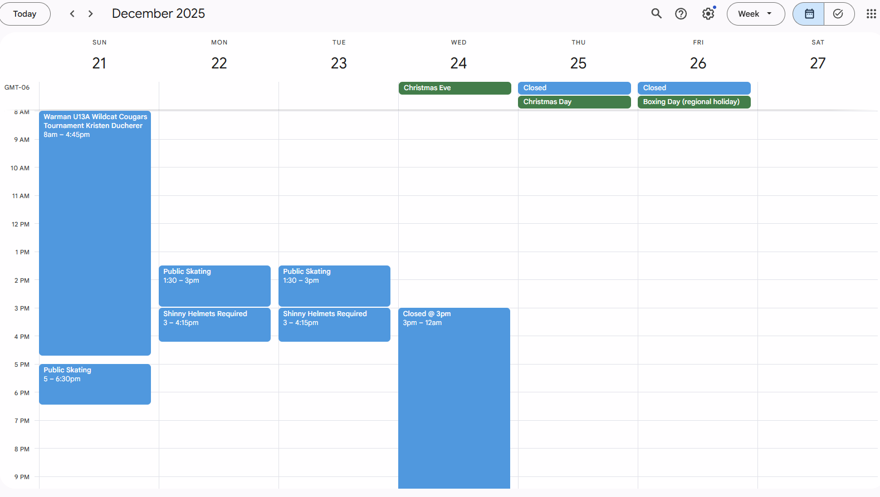Jump to Today

pyautogui.click(x=25, y=14)
